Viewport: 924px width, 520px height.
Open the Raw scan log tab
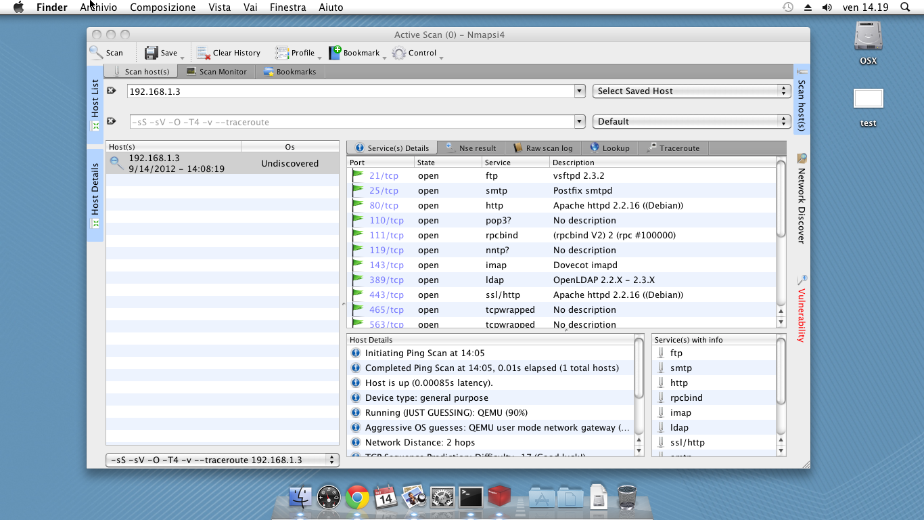pos(542,148)
